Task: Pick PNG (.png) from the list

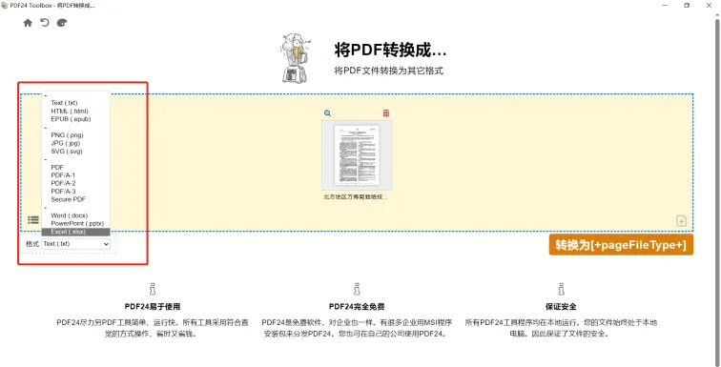Action: point(67,135)
